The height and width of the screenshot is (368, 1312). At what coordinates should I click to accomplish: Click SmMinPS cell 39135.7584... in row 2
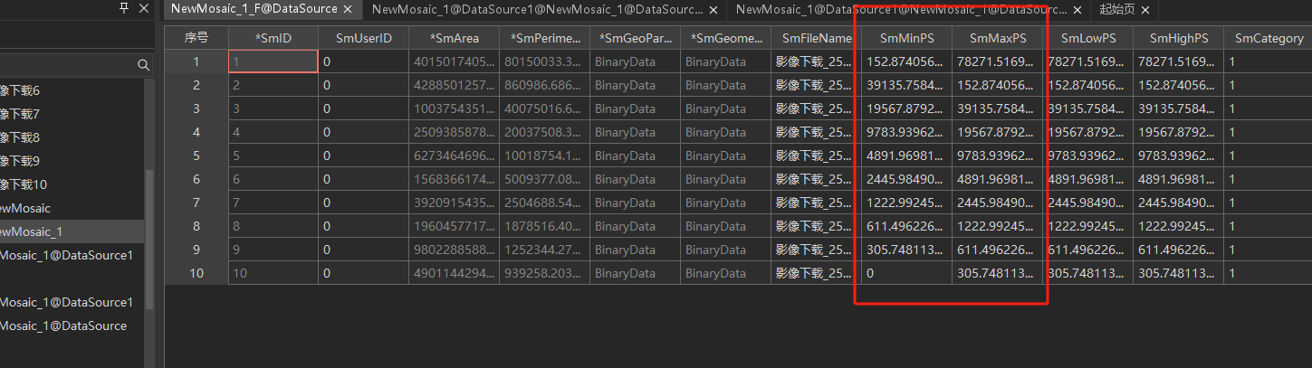(907, 85)
